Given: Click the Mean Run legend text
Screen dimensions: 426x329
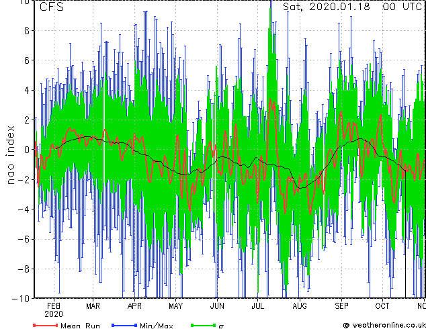Looking at the screenshot, I should coord(80,326).
